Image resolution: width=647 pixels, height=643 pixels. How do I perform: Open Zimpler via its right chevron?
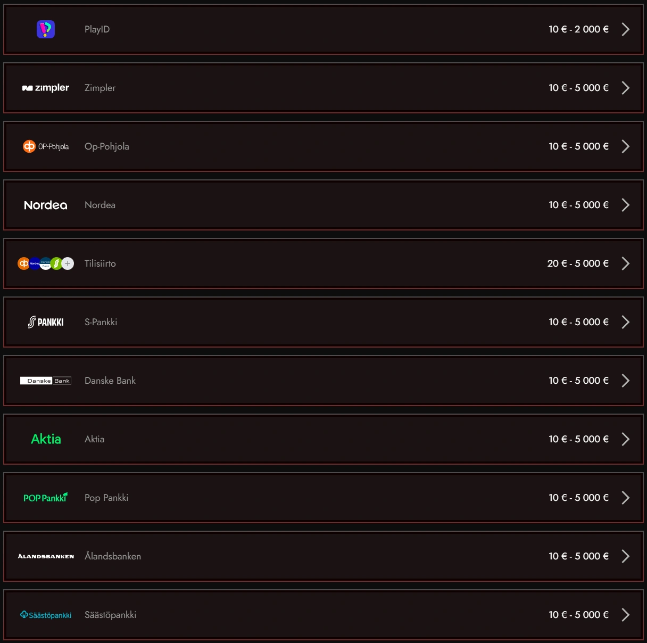626,88
